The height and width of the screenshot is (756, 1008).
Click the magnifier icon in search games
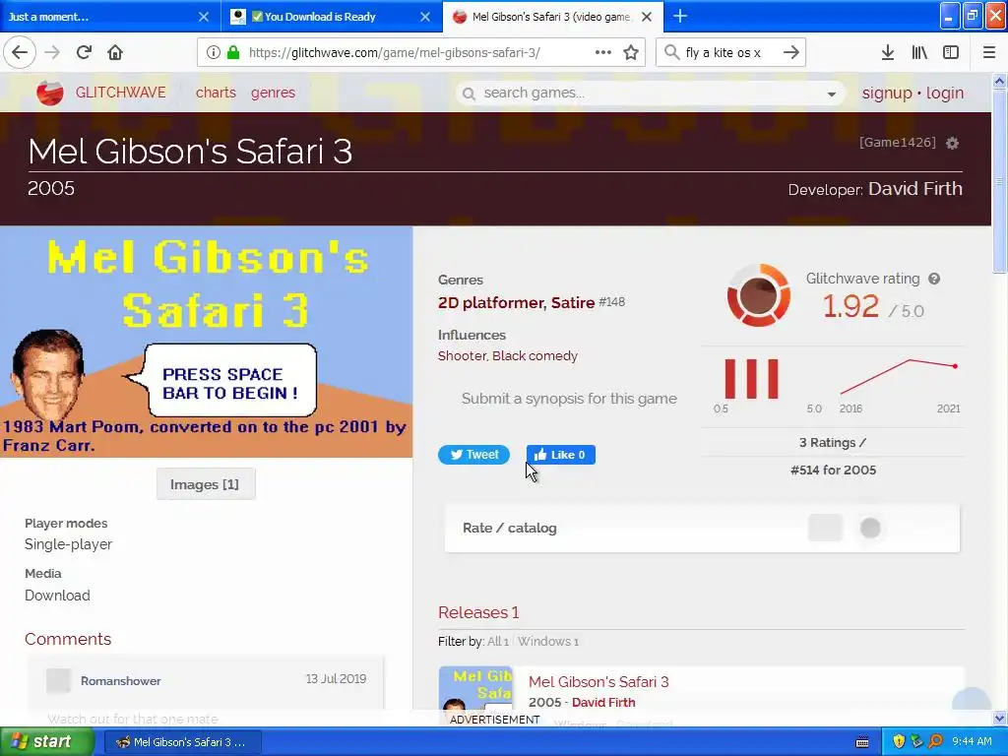[x=470, y=94]
